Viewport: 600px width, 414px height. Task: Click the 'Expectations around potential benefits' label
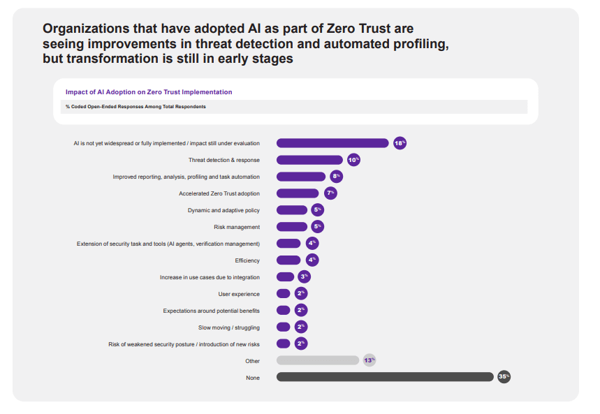pyautogui.click(x=211, y=311)
